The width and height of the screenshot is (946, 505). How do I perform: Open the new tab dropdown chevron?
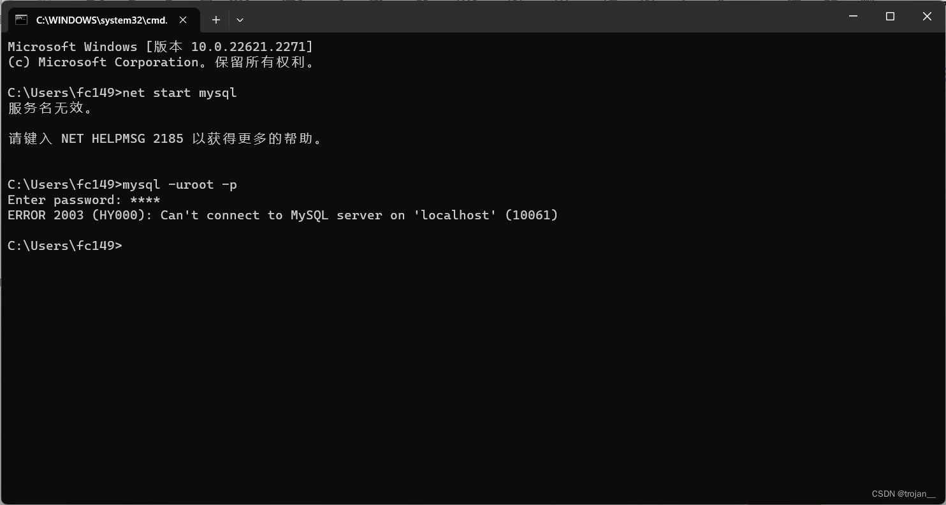240,20
